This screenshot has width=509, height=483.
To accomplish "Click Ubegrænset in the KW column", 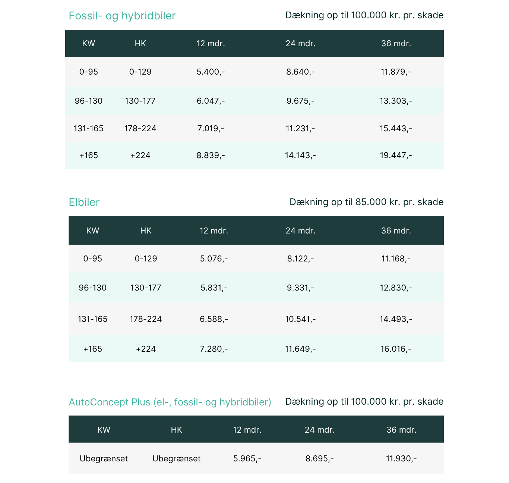I will click(104, 458).
